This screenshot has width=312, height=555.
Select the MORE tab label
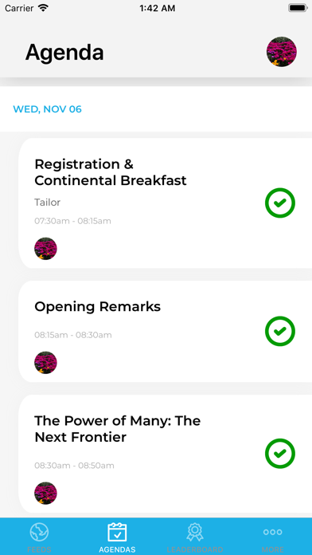[273, 549]
